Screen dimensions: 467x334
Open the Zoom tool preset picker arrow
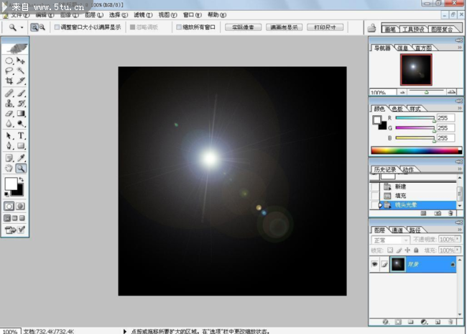tap(22, 27)
